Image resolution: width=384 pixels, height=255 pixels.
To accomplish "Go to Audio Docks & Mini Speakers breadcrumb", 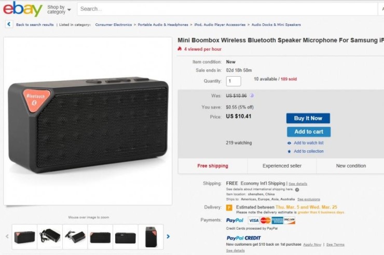I will (x=276, y=24).
